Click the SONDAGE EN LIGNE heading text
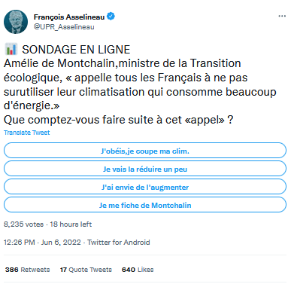 [x=76, y=50]
